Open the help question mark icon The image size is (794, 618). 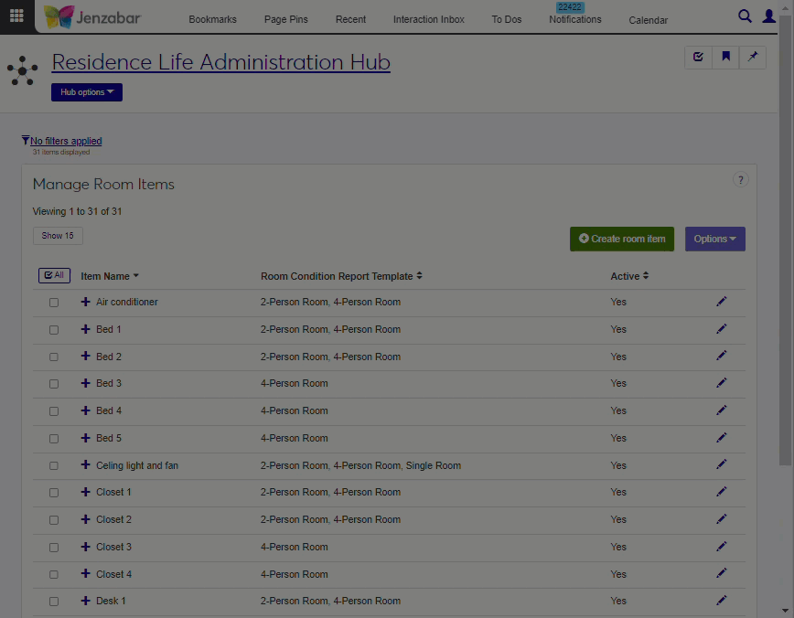pos(741,180)
